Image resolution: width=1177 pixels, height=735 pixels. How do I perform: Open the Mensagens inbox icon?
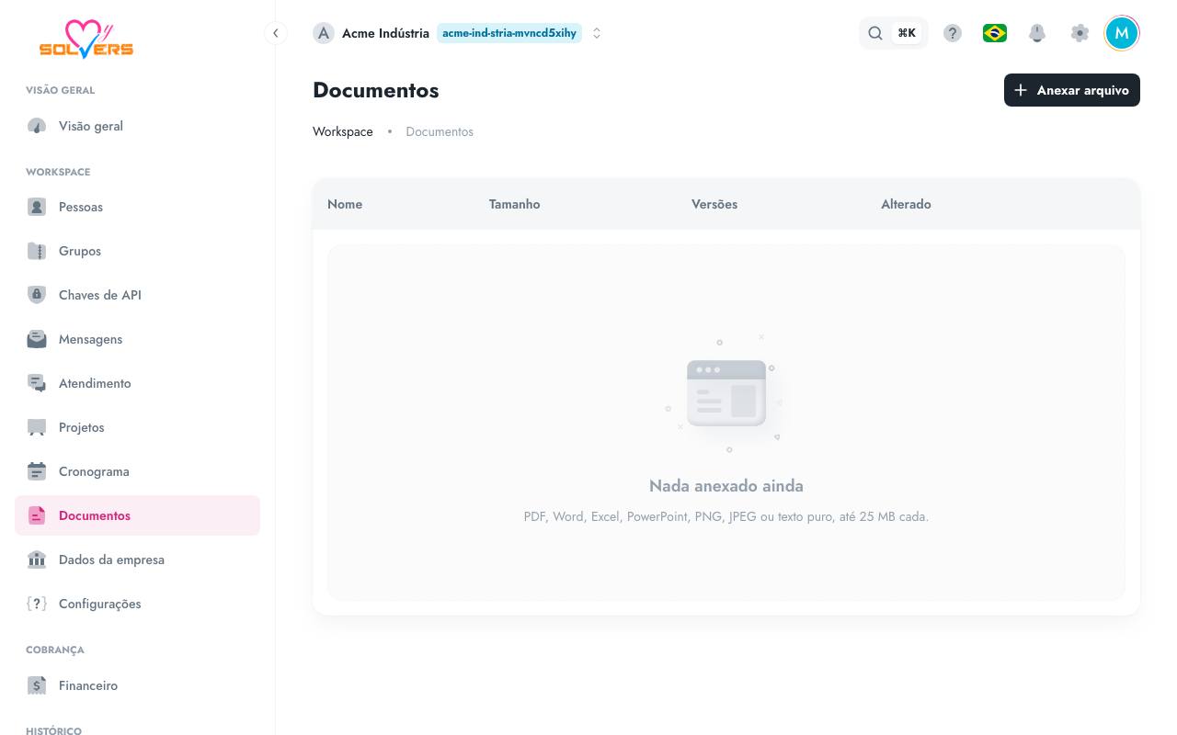[37, 339]
